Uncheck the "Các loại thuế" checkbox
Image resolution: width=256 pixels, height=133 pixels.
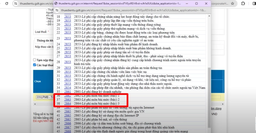[35, 65]
